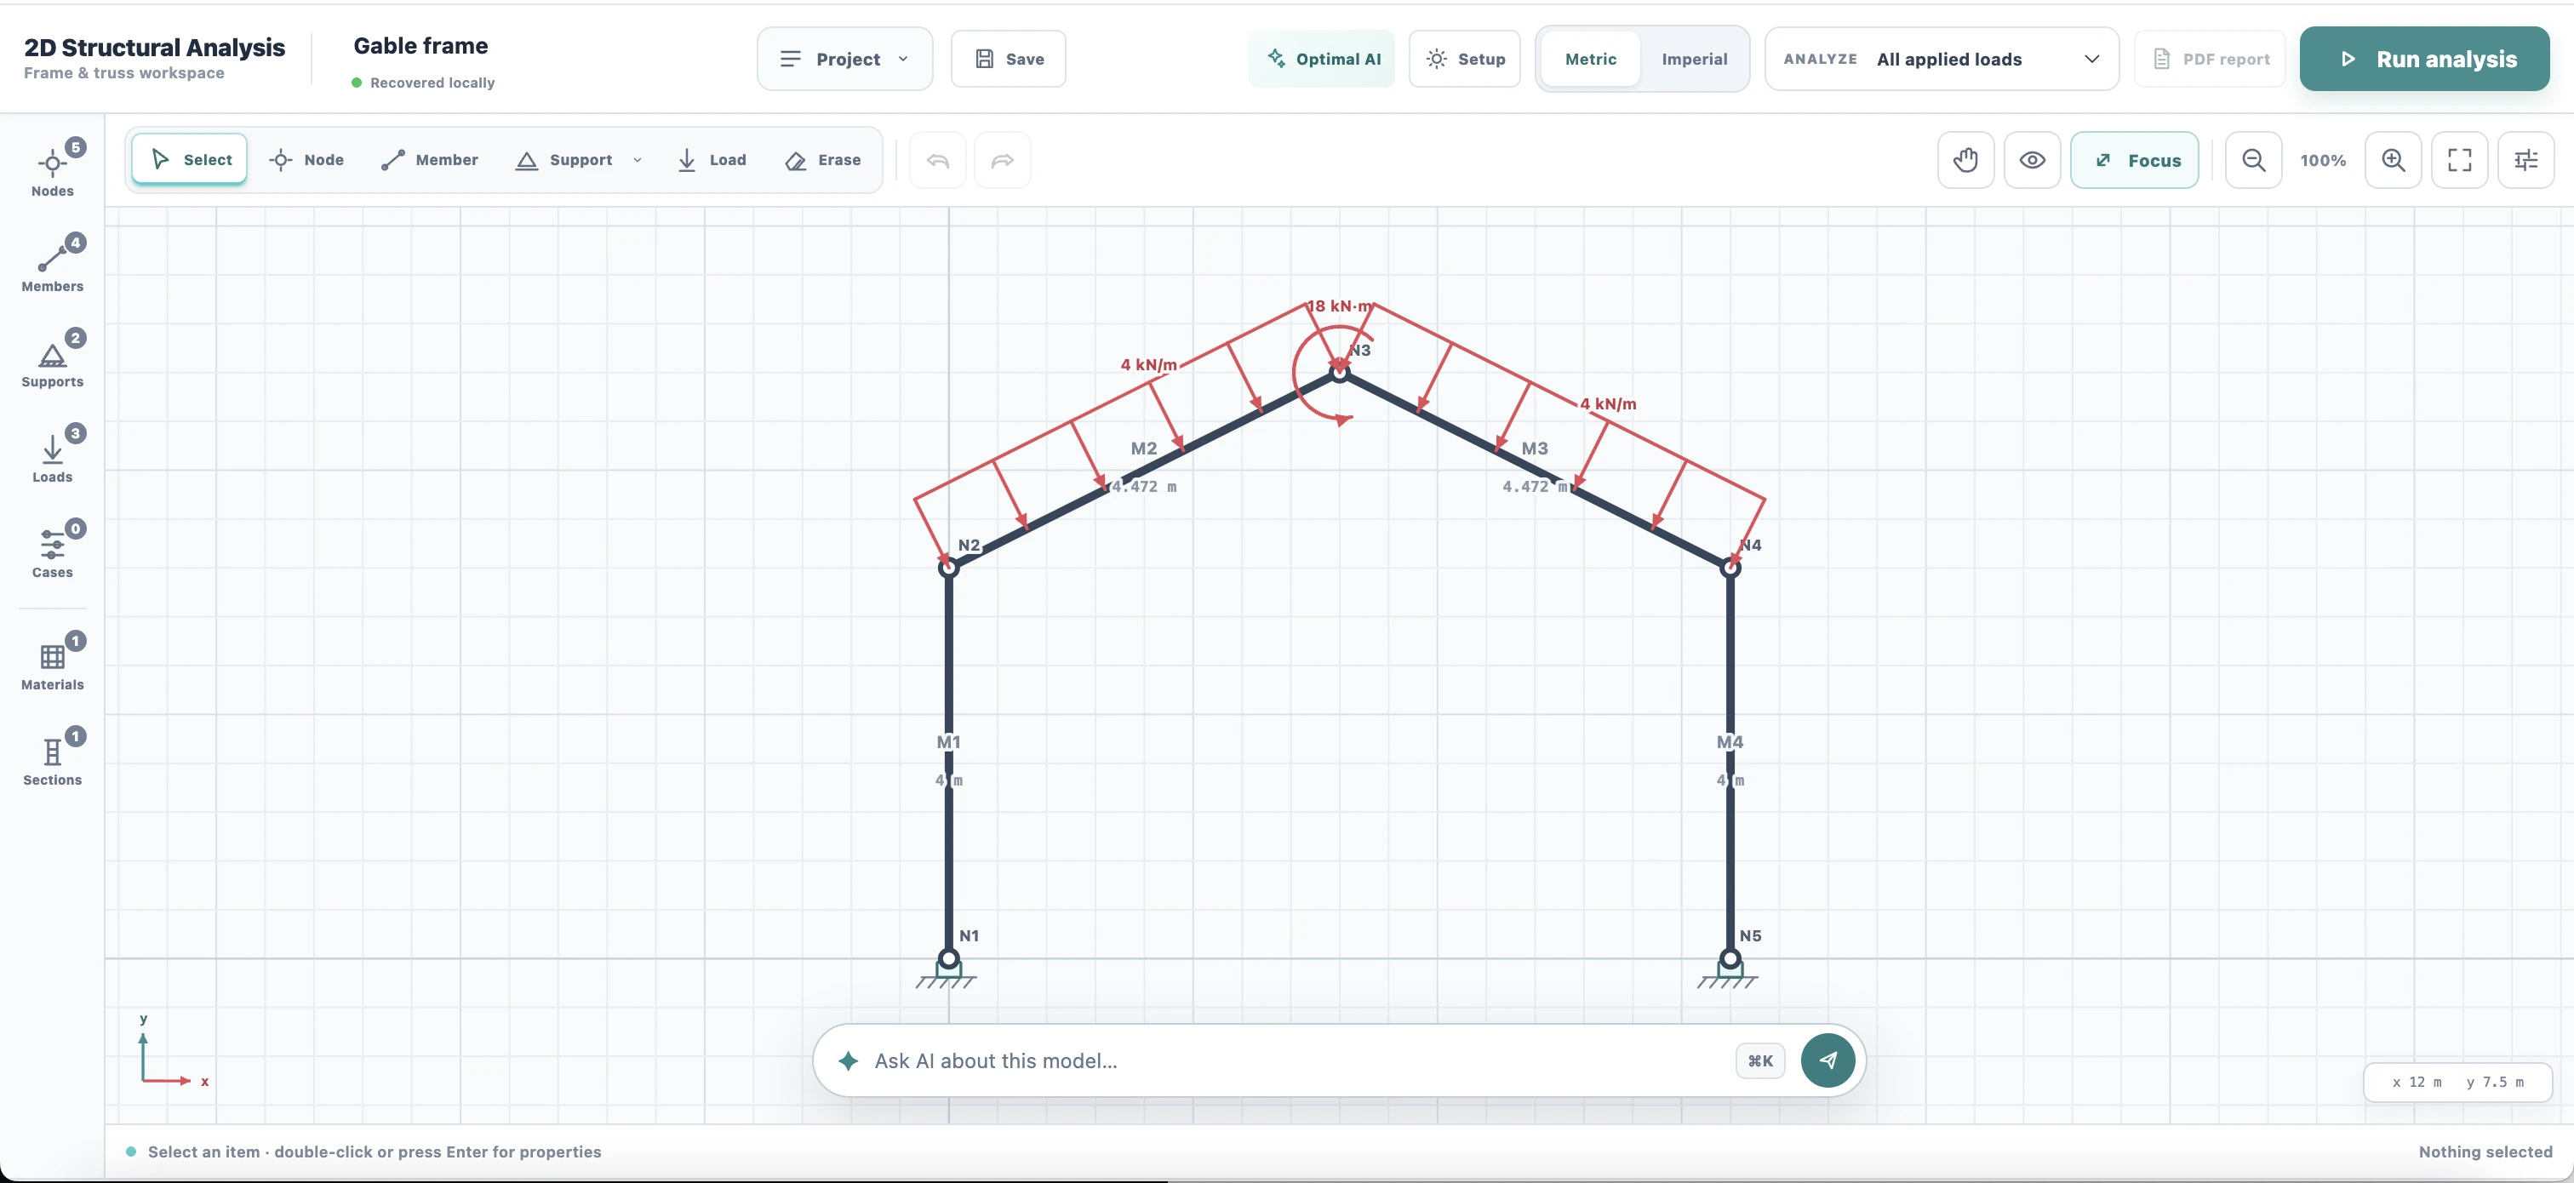Image resolution: width=2574 pixels, height=1183 pixels.
Task: Choose the Member drawing tool
Action: point(430,160)
